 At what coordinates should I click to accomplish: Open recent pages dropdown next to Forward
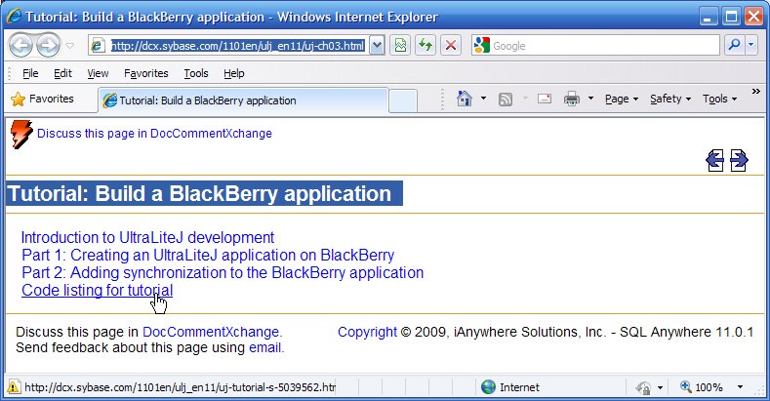pos(69,46)
